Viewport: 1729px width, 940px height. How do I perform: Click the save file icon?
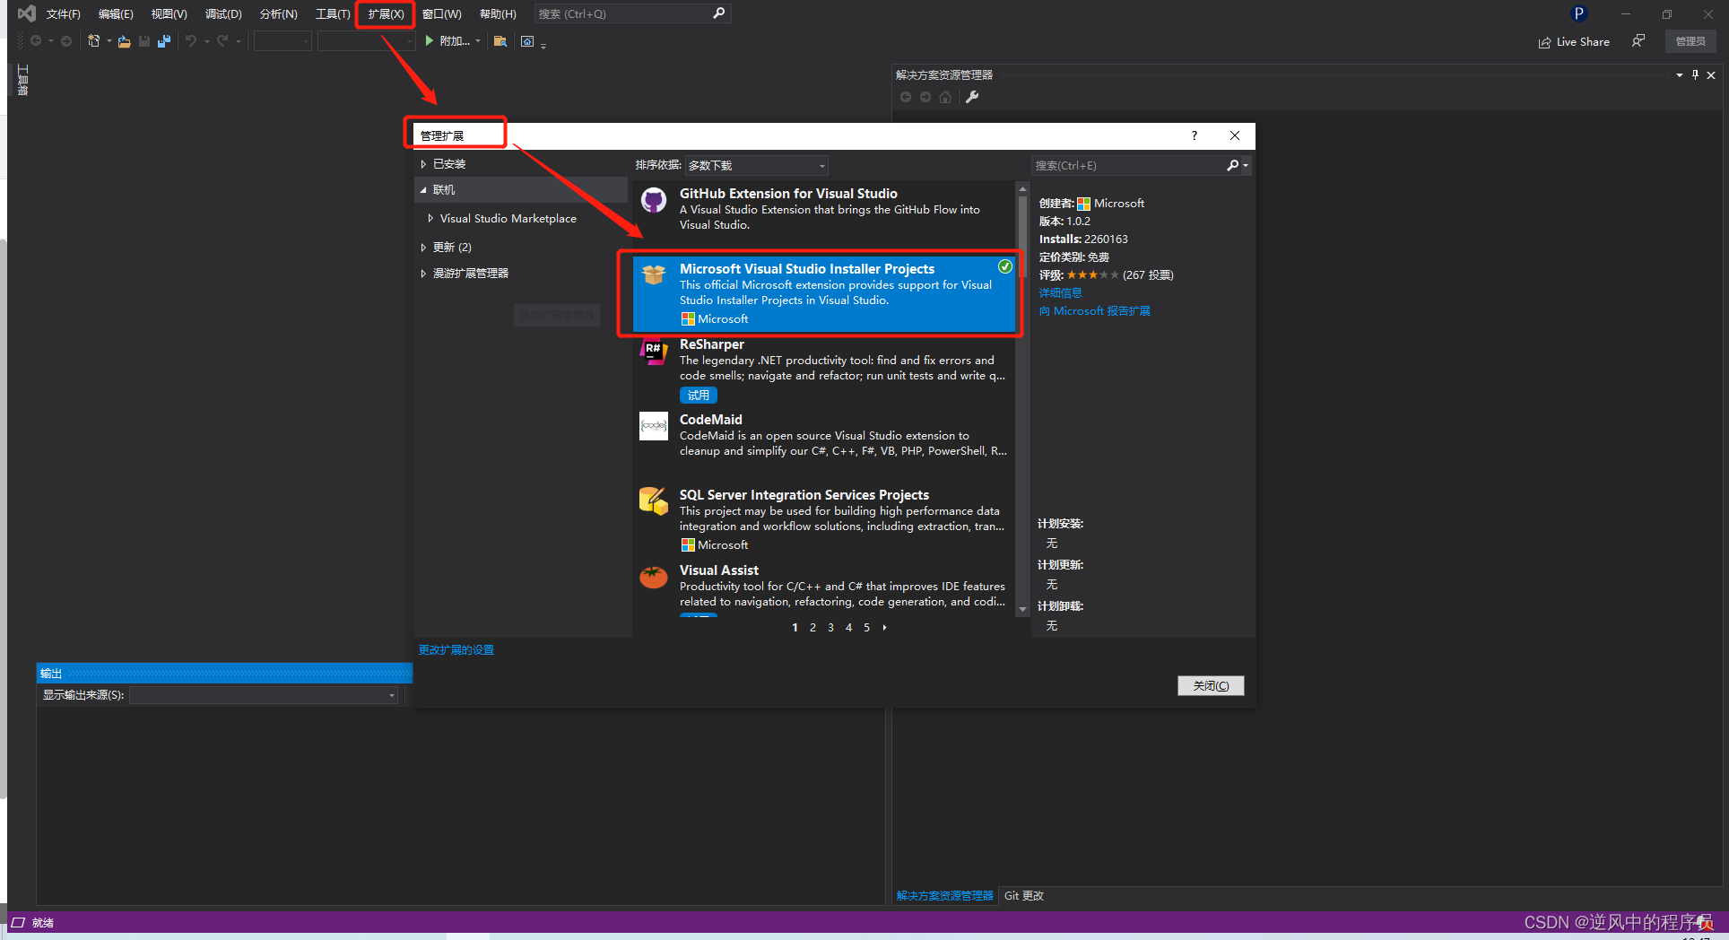pos(144,41)
